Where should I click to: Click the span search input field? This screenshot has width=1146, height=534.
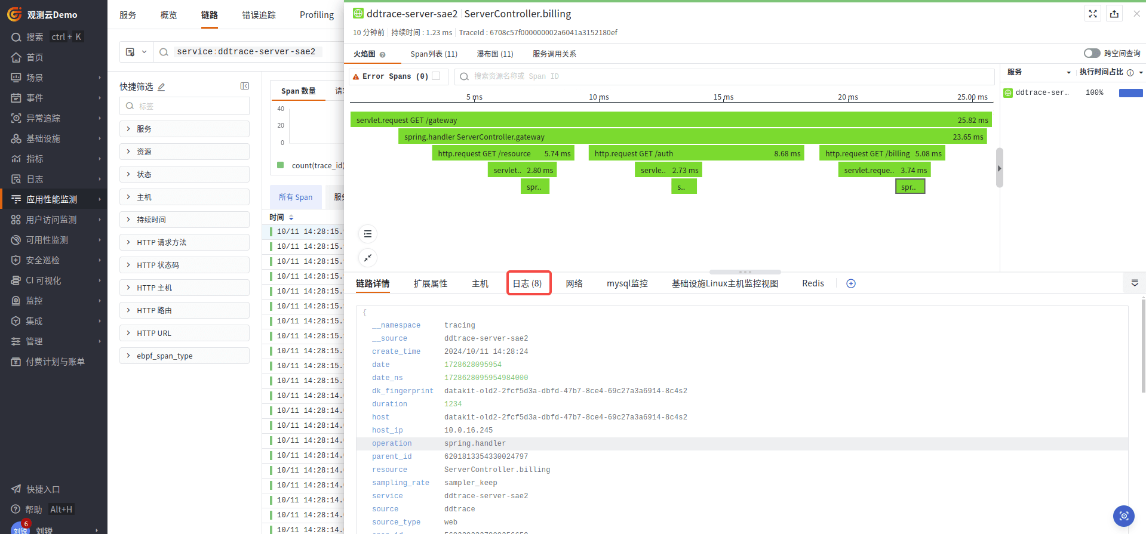[724, 76]
